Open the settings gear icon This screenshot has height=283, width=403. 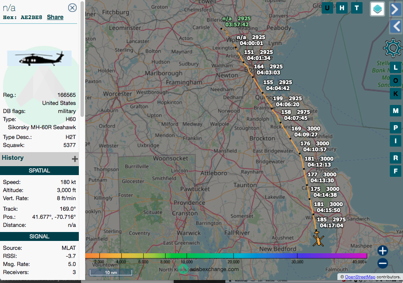(x=392, y=48)
